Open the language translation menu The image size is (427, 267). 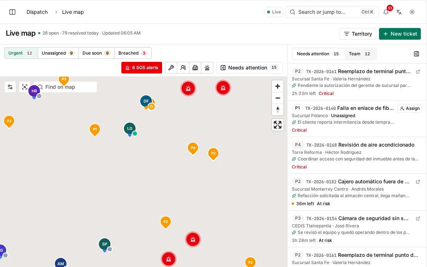click(x=399, y=12)
